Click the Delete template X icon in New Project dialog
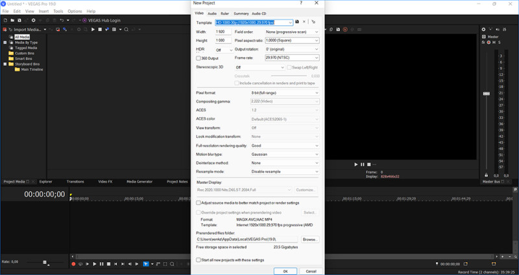This screenshot has width=519, height=275. [304, 22]
